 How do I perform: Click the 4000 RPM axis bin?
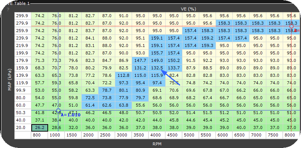coord(157,135)
